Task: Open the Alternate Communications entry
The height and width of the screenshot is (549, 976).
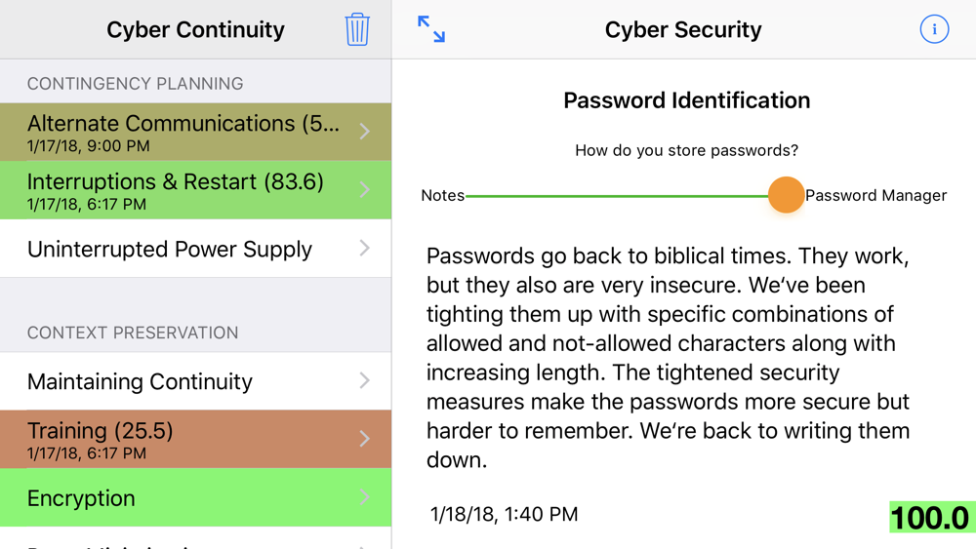Action: tap(195, 132)
